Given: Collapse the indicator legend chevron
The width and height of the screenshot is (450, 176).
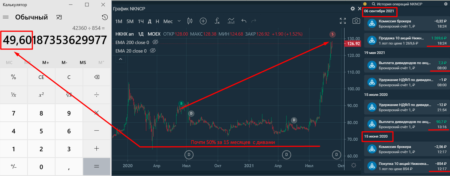Looking at the screenshot, I should [x=120, y=59].
